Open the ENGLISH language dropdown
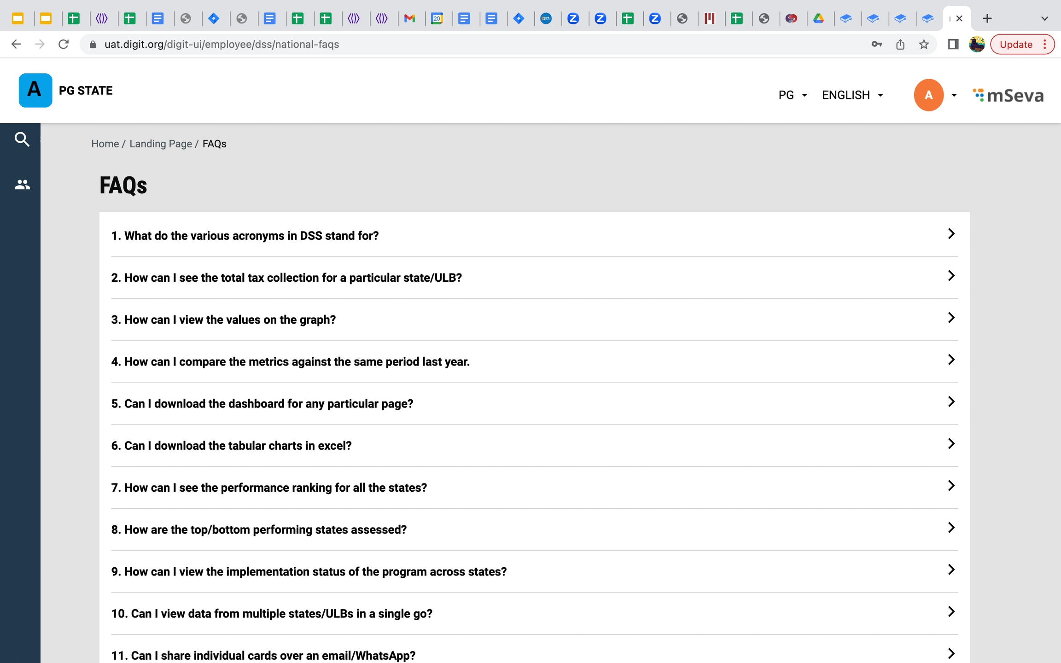Image resolution: width=1061 pixels, height=663 pixels. (852, 95)
